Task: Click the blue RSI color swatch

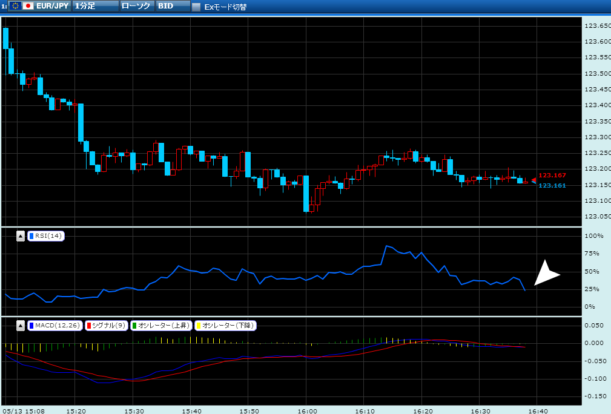Action: (x=31, y=236)
